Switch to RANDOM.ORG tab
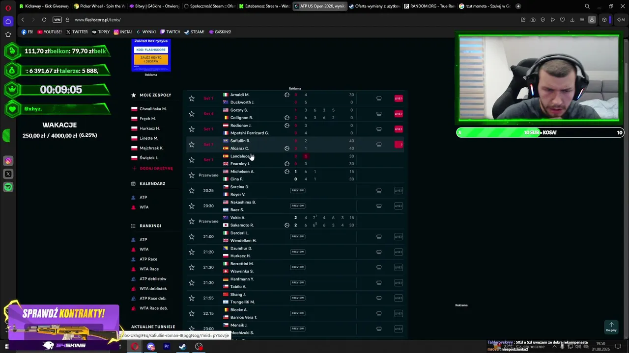Viewport: 629px width, 353px height. click(x=430, y=6)
